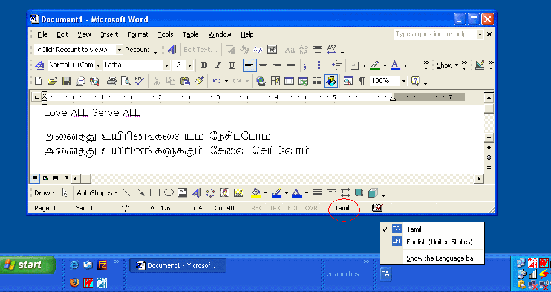Open the Format menu
Screen dimensions: 551x292
[x=138, y=34]
